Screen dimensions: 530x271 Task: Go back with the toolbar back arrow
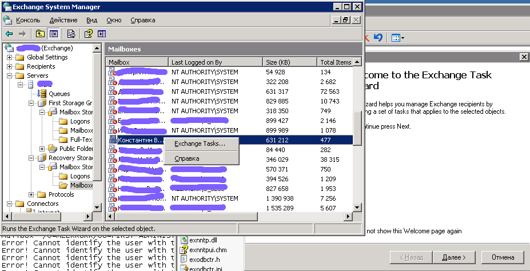tap(10, 34)
